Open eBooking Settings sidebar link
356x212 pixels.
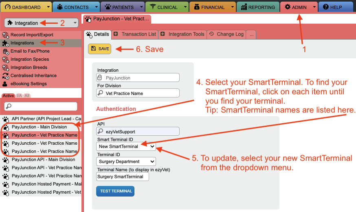29,84
